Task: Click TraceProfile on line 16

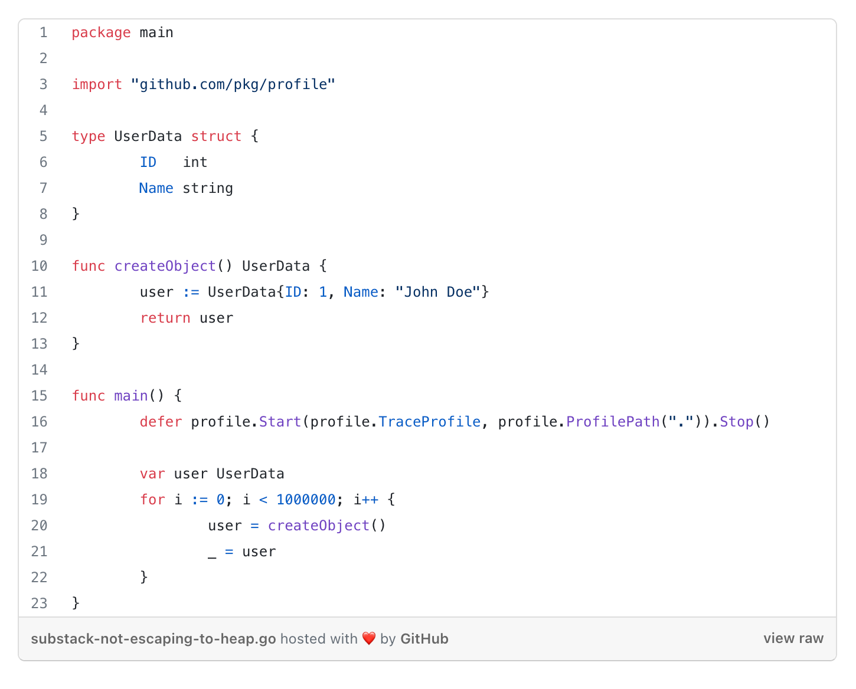Action: tap(430, 422)
